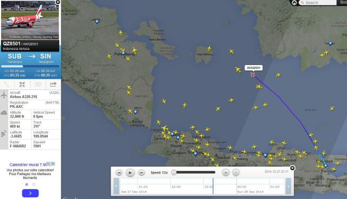Open the 3D view option

[37, 85]
